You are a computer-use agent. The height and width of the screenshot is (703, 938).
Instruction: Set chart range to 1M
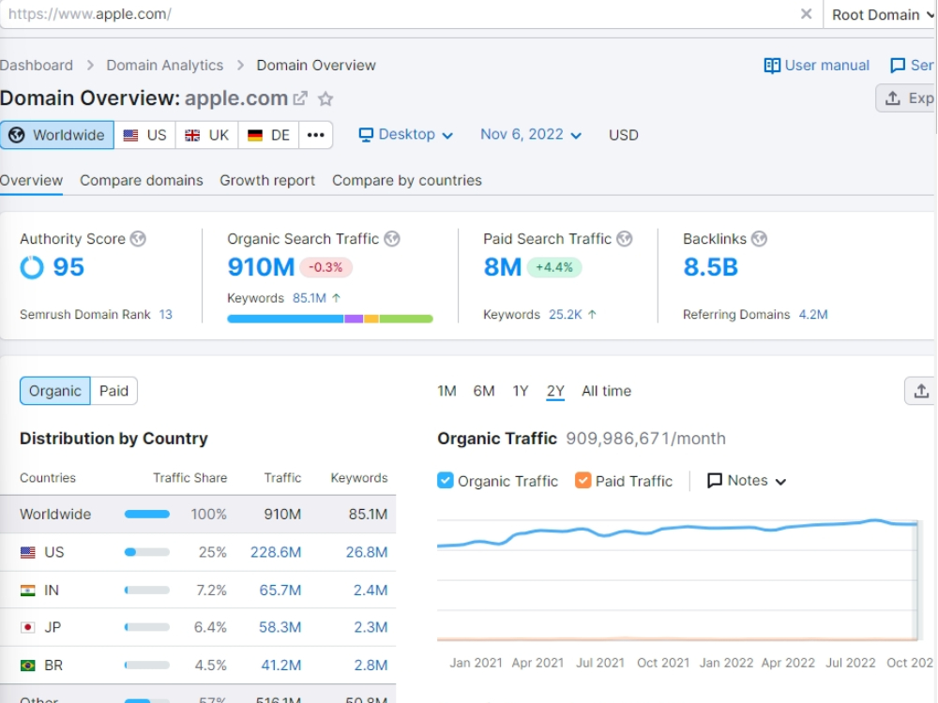click(446, 391)
